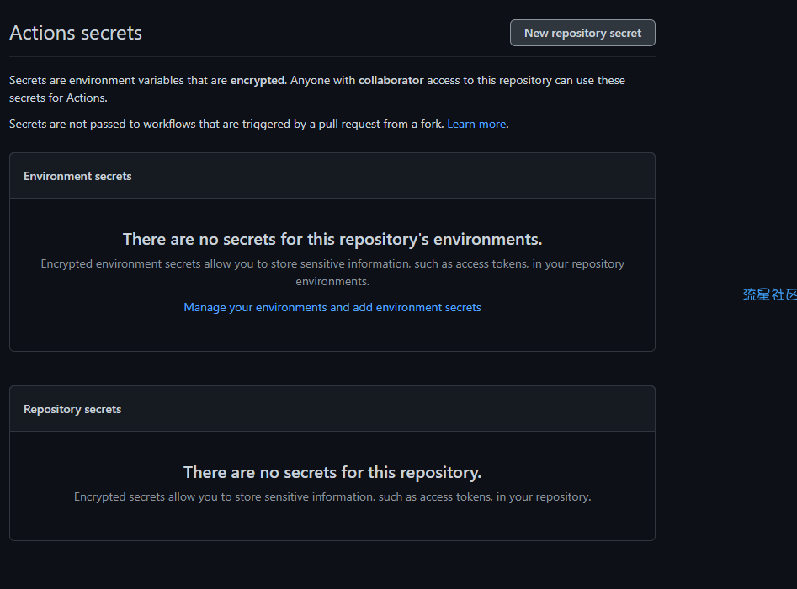
Task: Click the Environment secrets panel header
Action: tap(332, 176)
